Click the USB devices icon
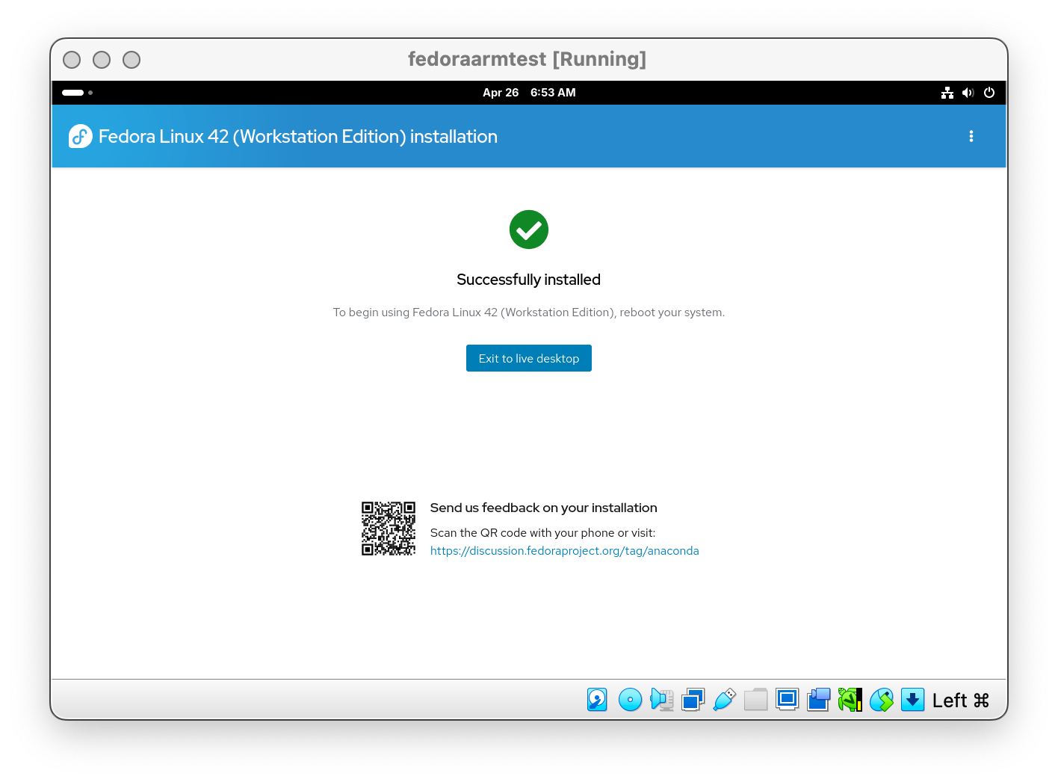Image resolution: width=1058 pixels, height=782 pixels. [724, 700]
